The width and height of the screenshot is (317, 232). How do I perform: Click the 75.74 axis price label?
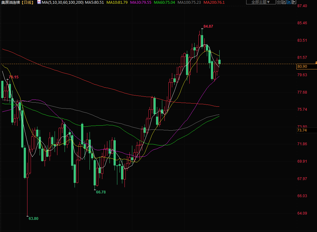(x=302, y=109)
